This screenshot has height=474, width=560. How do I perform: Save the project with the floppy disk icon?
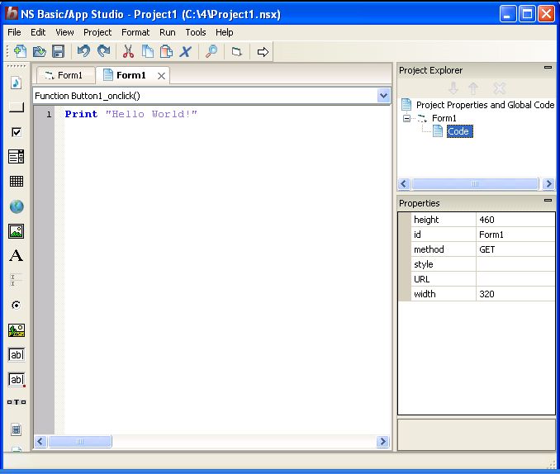click(x=58, y=51)
